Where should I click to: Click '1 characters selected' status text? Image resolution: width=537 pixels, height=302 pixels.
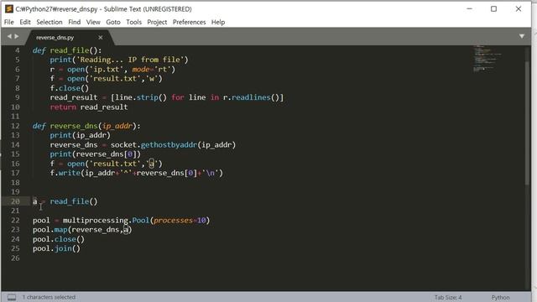[x=49, y=297]
